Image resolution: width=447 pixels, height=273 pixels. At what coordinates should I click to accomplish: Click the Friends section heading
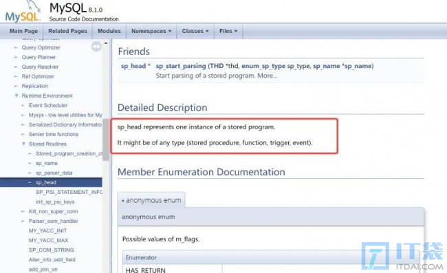click(x=133, y=52)
